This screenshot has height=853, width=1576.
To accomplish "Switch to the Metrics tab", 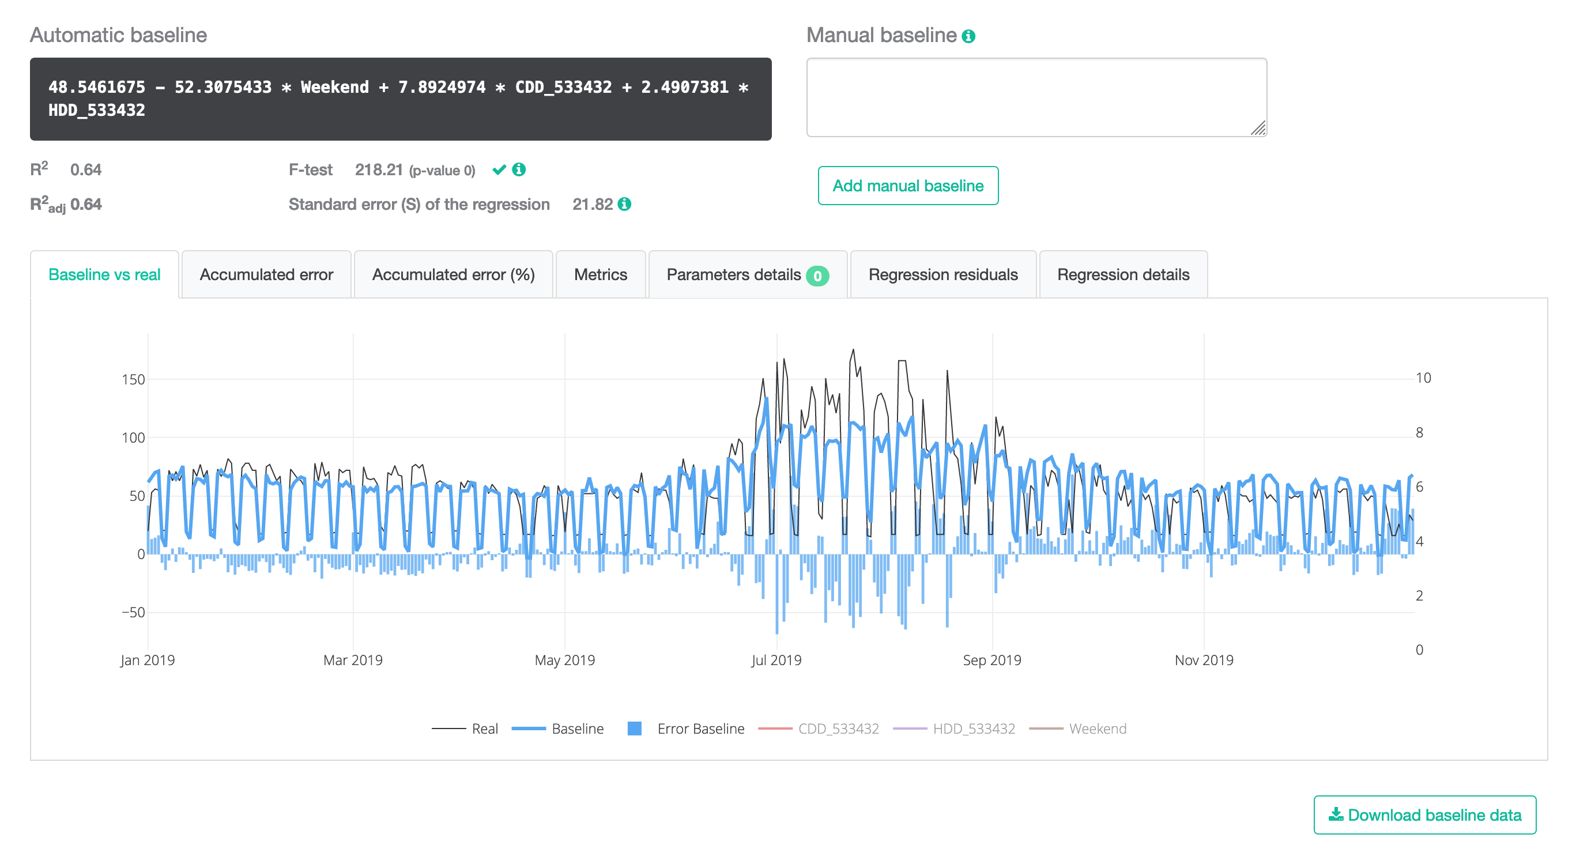I will [x=600, y=275].
